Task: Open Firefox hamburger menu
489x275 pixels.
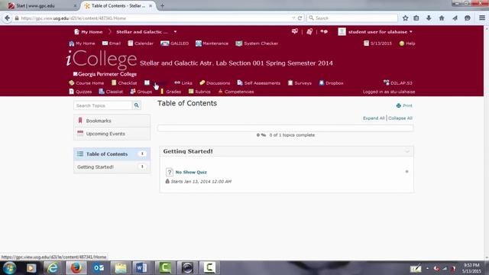Action: point(482,18)
